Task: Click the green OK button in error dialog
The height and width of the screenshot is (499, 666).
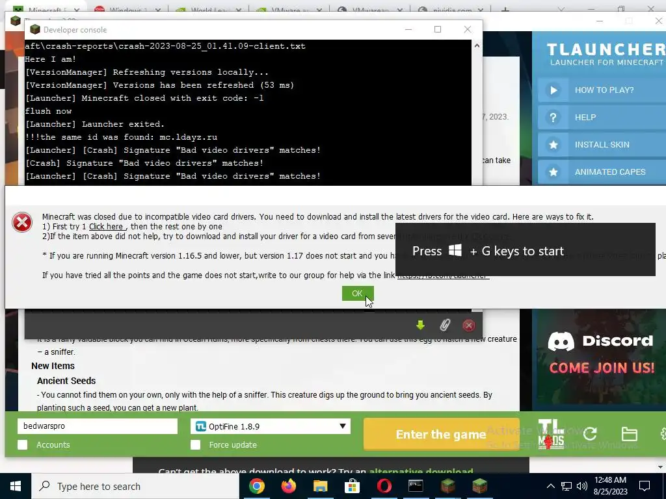Action: [358, 293]
